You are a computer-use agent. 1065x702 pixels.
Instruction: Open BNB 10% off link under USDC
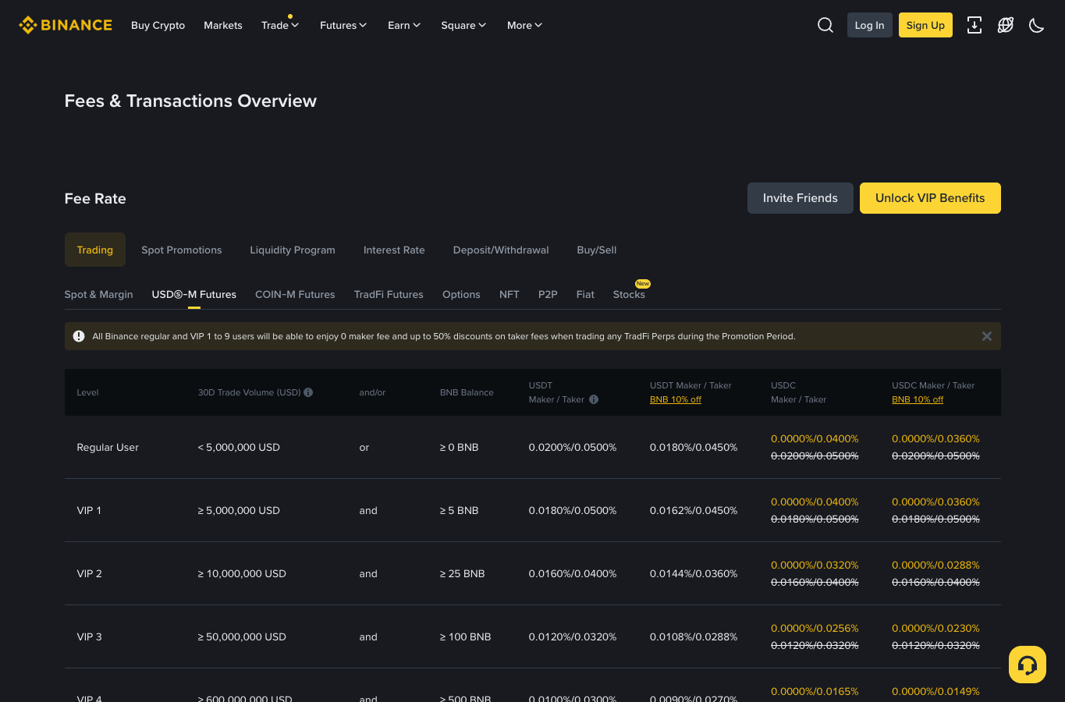918,399
